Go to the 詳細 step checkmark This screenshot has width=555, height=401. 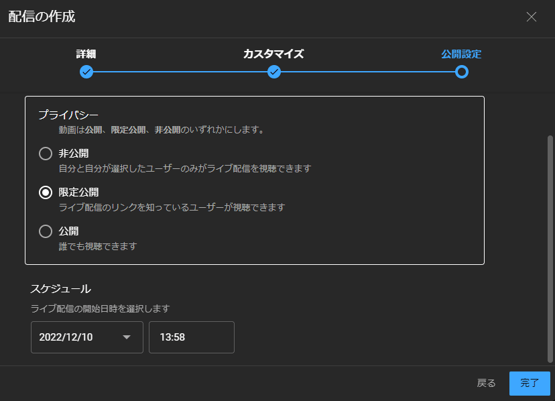[x=86, y=72]
